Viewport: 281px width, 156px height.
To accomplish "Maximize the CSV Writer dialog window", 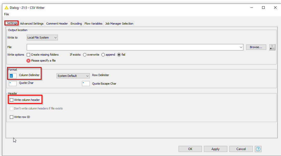I will pyautogui.click(x=263, y=8).
